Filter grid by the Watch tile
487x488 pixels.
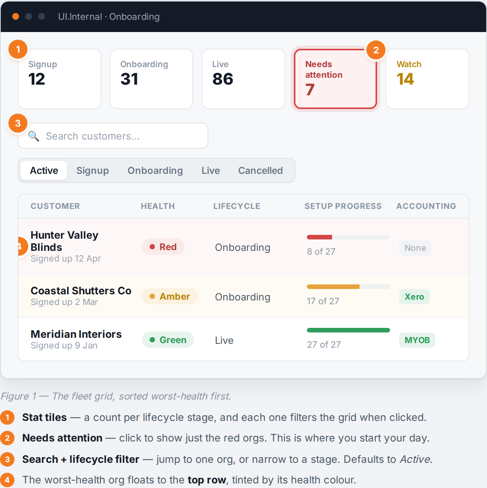(x=427, y=79)
